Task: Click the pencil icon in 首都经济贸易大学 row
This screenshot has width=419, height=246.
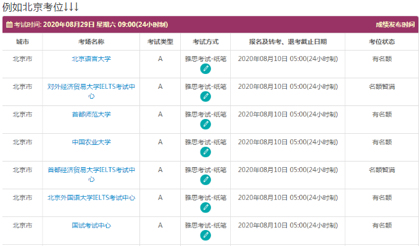Action: coord(205,180)
